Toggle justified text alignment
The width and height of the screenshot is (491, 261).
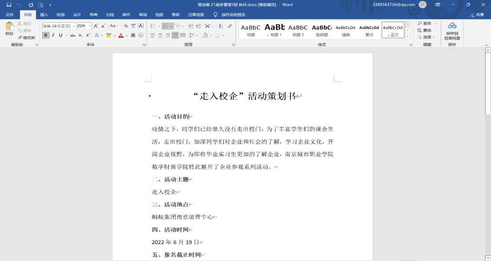pos(175,35)
